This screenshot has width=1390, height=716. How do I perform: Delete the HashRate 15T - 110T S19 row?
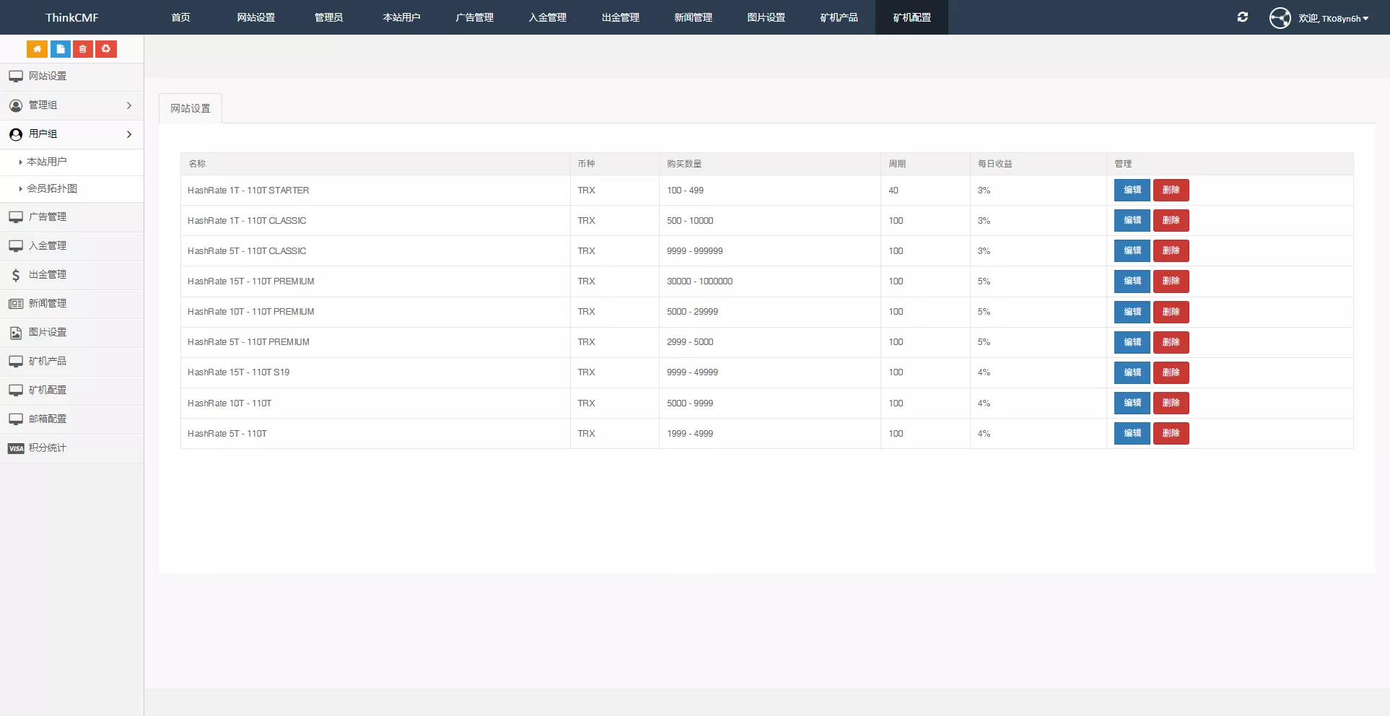tap(1171, 372)
